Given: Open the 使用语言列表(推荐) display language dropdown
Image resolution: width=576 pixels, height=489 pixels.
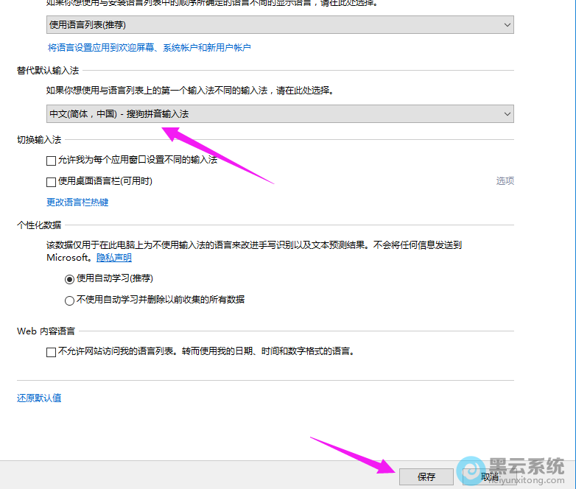Looking at the screenshot, I should pos(273,25).
